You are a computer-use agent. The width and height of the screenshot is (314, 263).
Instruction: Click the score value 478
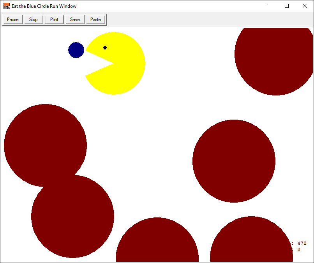(302, 243)
